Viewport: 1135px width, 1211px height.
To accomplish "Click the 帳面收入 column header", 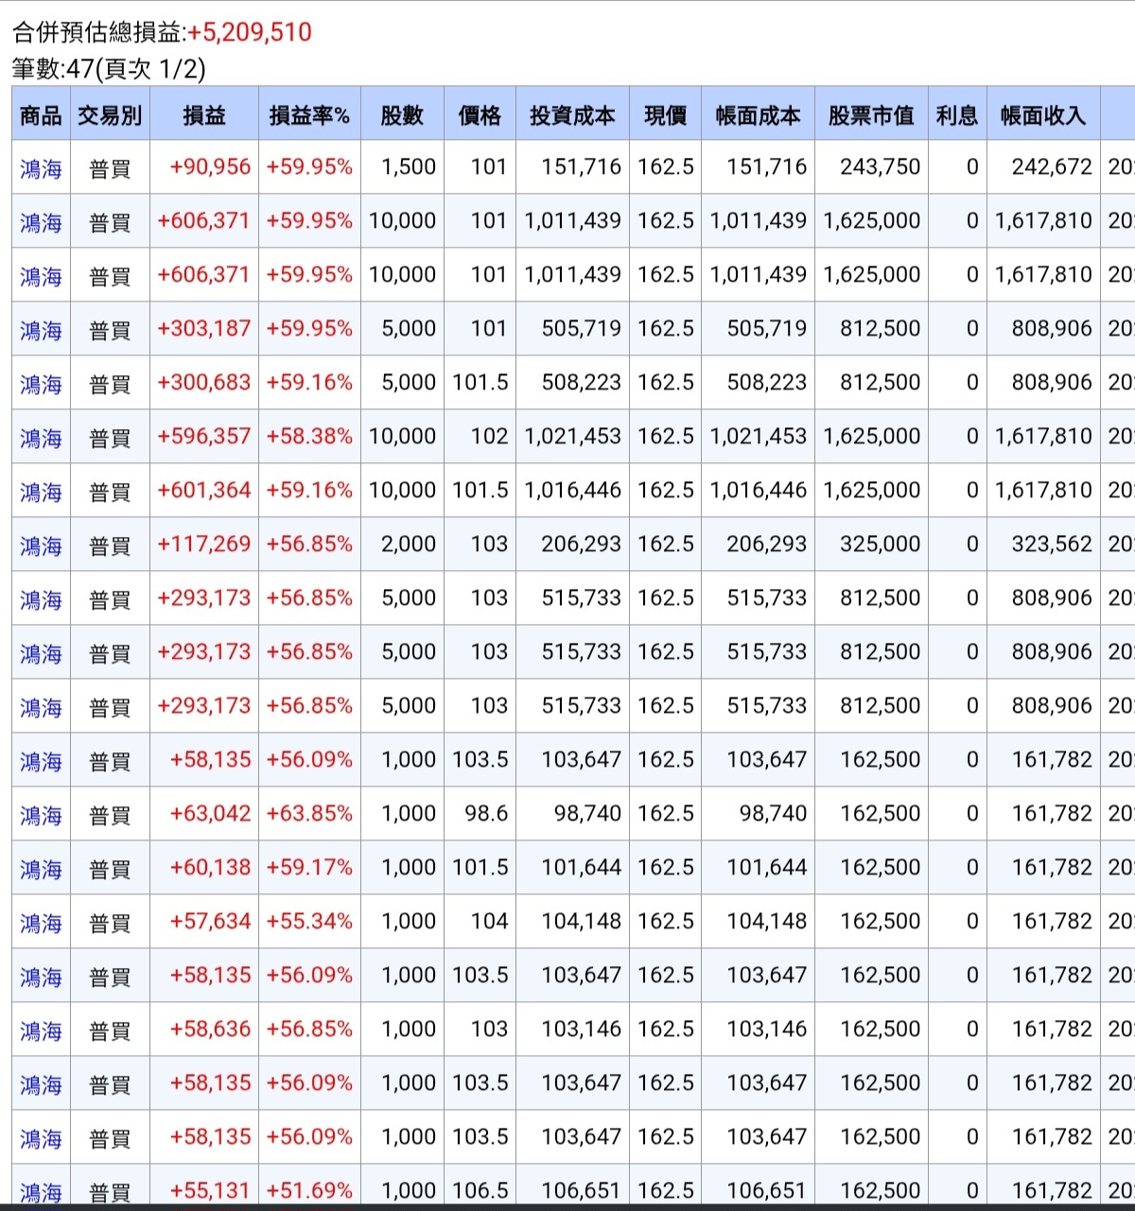I will [x=1043, y=115].
